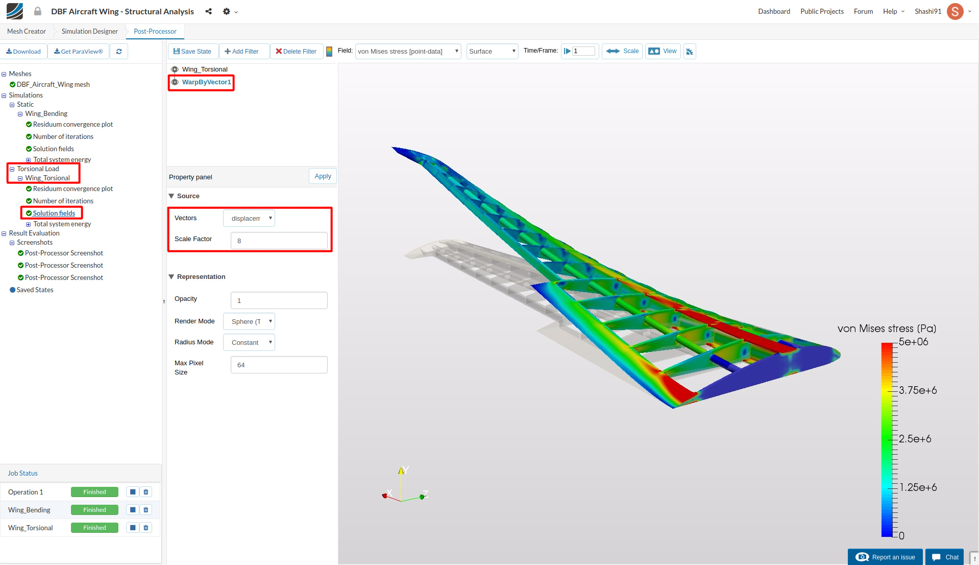
Task: Click the Save State button
Action: click(192, 52)
